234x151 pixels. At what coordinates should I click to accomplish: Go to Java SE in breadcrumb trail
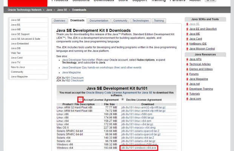coord(62,10)
